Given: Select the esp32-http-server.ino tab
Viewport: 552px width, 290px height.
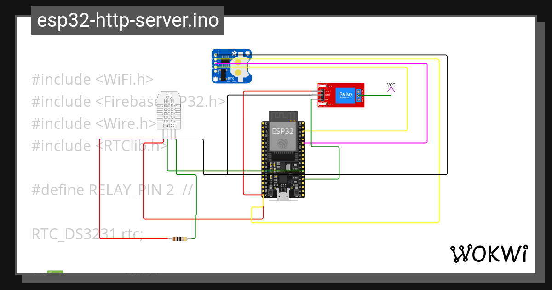Looking at the screenshot, I should [x=127, y=20].
